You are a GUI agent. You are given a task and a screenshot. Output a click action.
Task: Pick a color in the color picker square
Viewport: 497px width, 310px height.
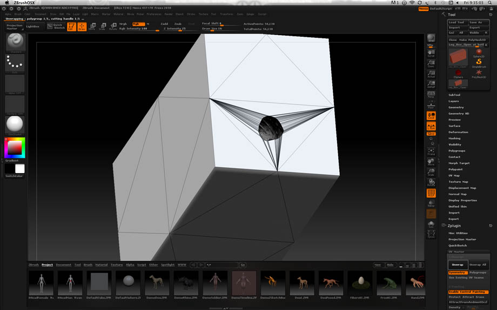pyautogui.click(x=15, y=148)
